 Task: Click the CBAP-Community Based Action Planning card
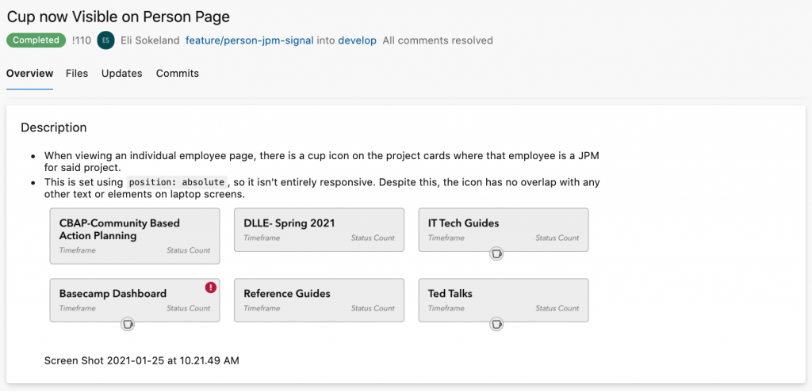pyautogui.click(x=134, y=236)
